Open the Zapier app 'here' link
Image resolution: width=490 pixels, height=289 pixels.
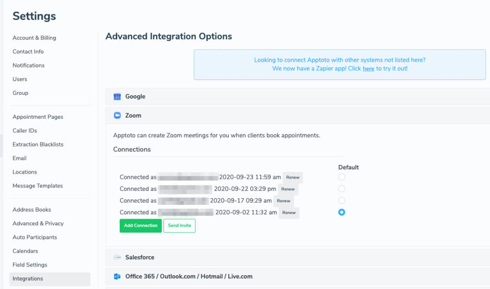[368, 69]
